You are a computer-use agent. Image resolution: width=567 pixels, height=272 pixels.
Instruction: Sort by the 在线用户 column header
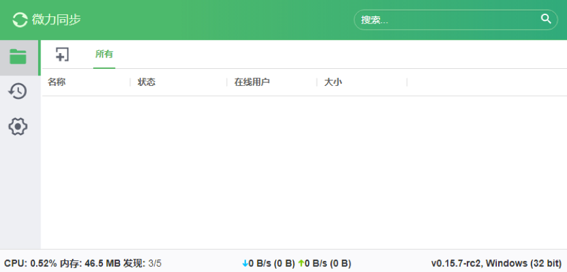point(252,82)
